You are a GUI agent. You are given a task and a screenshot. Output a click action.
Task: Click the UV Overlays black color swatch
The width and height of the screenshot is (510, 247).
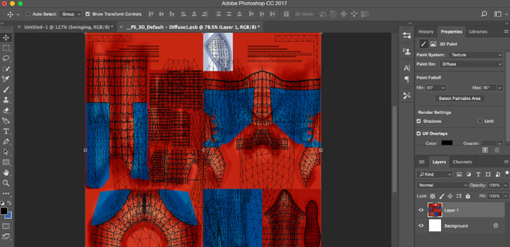[447, 143]
